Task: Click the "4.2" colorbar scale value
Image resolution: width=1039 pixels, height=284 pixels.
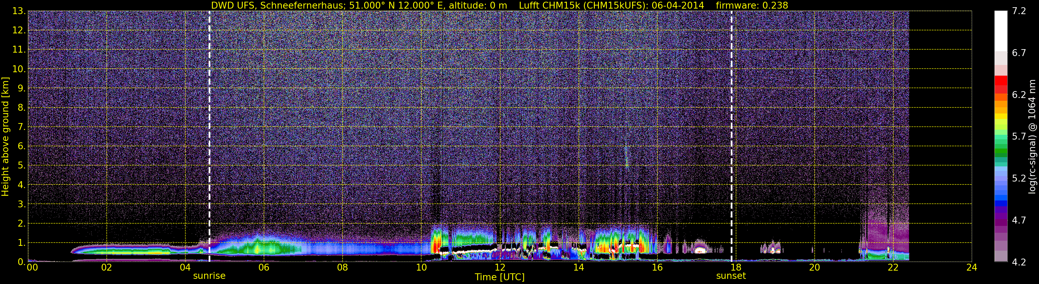Action: [1019, 262]
